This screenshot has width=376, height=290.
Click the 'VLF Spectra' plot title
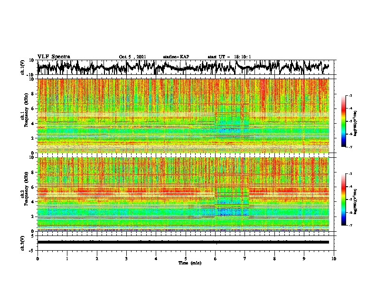[54, 57]
